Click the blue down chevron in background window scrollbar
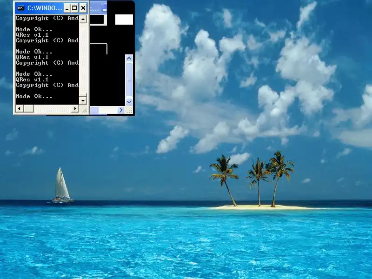Viewport: 372px width, 279px height. [x=129, y=102]
